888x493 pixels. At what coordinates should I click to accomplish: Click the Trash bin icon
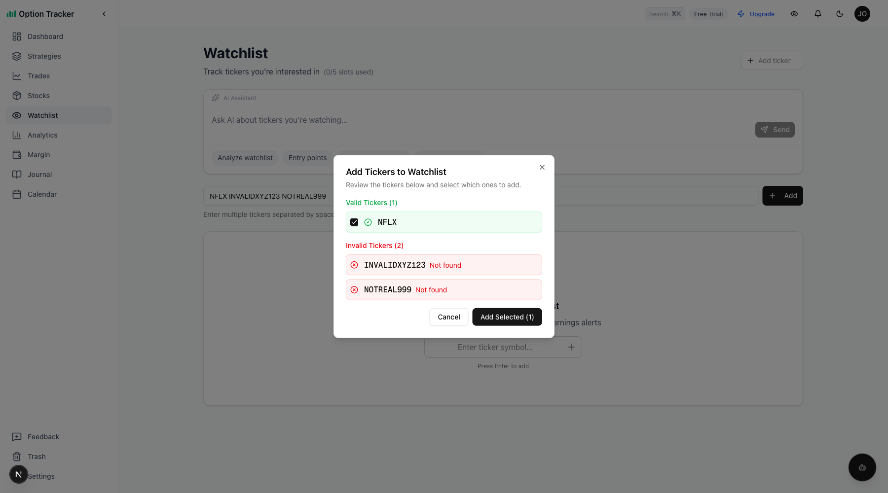[17, 457]
